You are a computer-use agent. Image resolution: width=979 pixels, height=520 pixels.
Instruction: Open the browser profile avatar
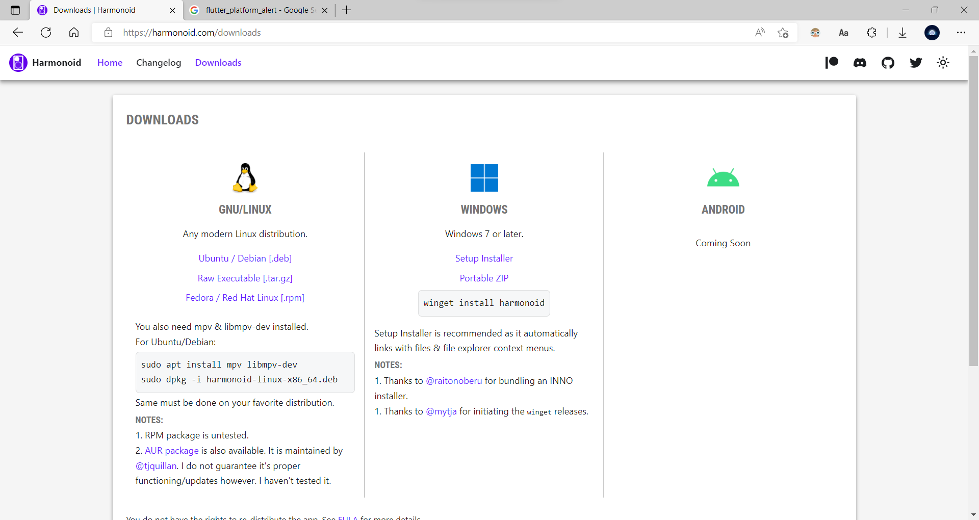(x=932, y=33)
